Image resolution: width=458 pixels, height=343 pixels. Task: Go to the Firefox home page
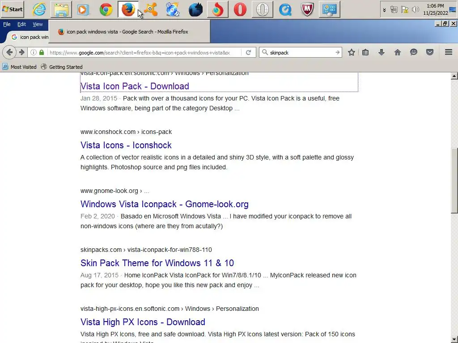[398, 53]
